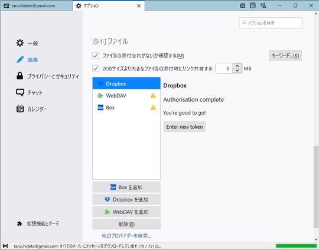Close the オプション tab
Screen dimensions: 319x250
coord(139,6)
